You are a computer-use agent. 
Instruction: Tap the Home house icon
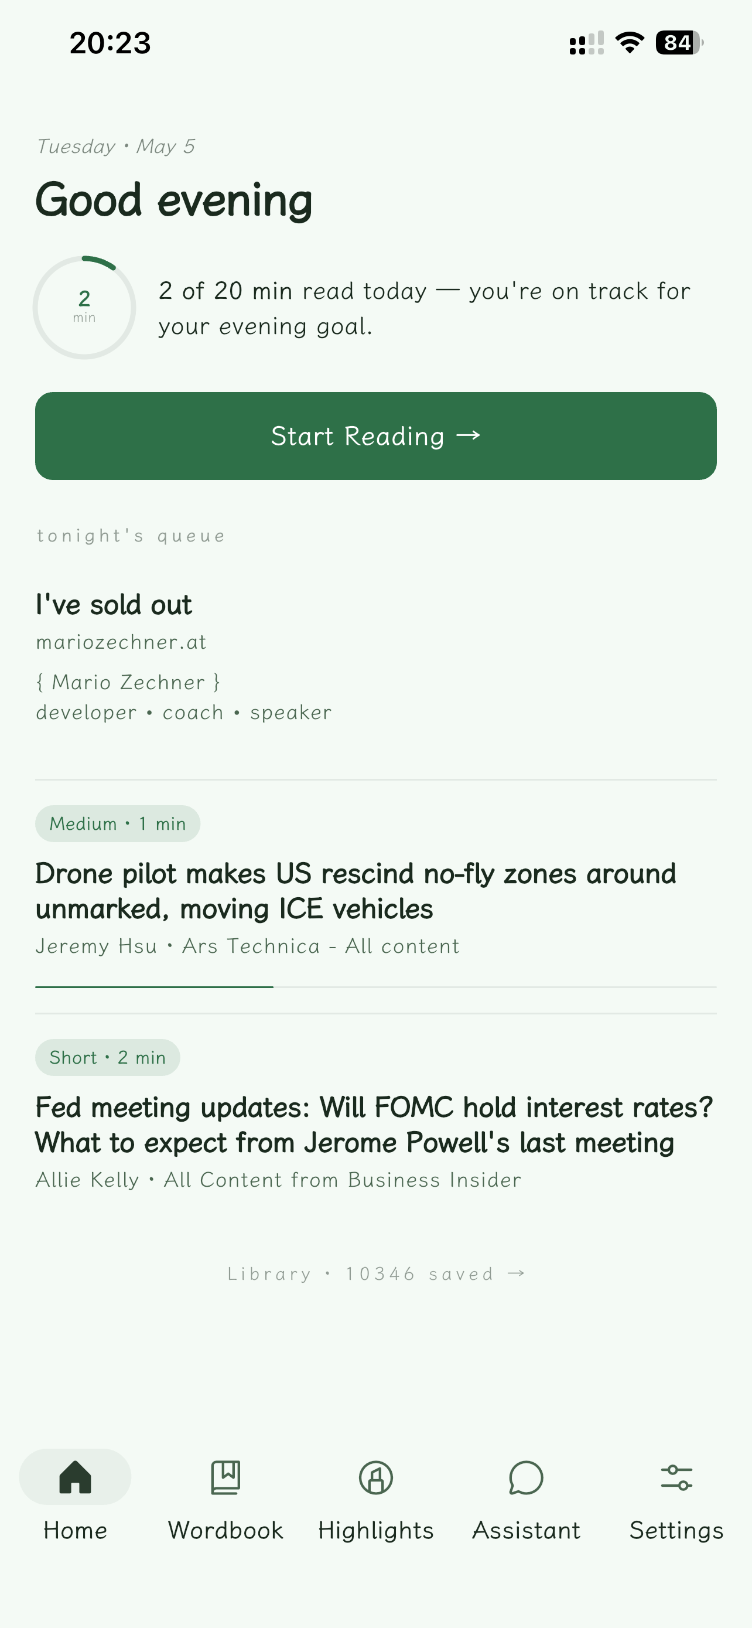pos(75,1477)
